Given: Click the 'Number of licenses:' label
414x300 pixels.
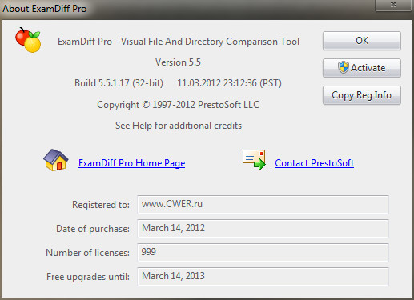Looking at the screenshot, I should (x=87, y=253).
